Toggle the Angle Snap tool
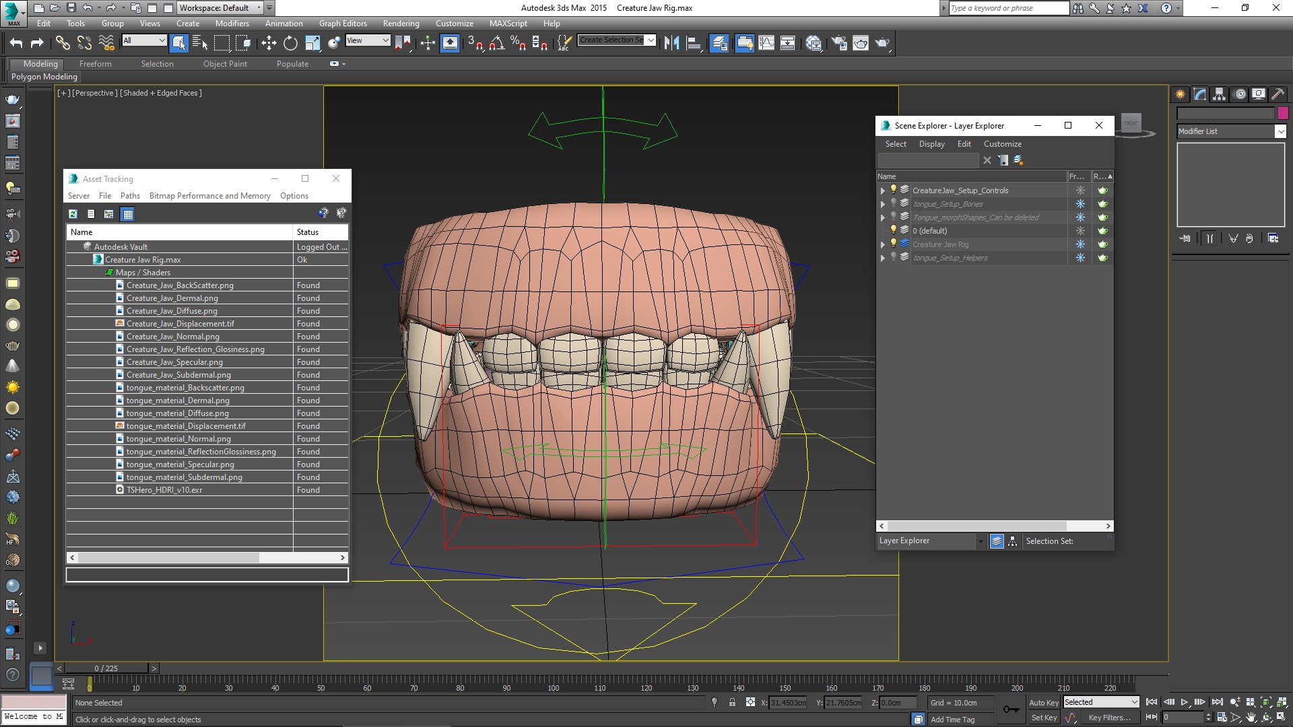The image size is (1293, 727). [x=497, y=43]
